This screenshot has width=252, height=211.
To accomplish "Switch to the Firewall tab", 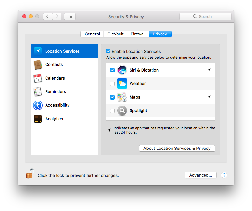I will (138, 34).
